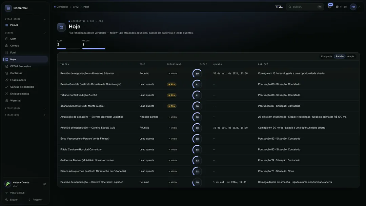Select the Padrão density option

(340, 57)
